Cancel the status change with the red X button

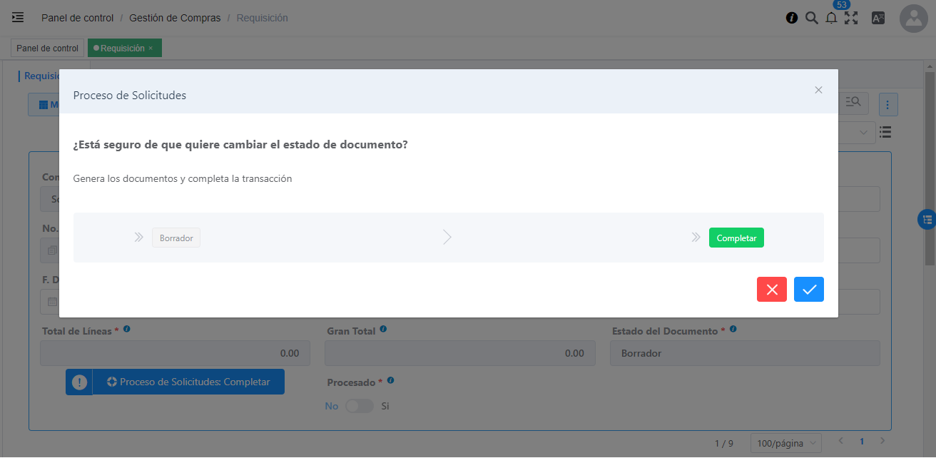771,289
